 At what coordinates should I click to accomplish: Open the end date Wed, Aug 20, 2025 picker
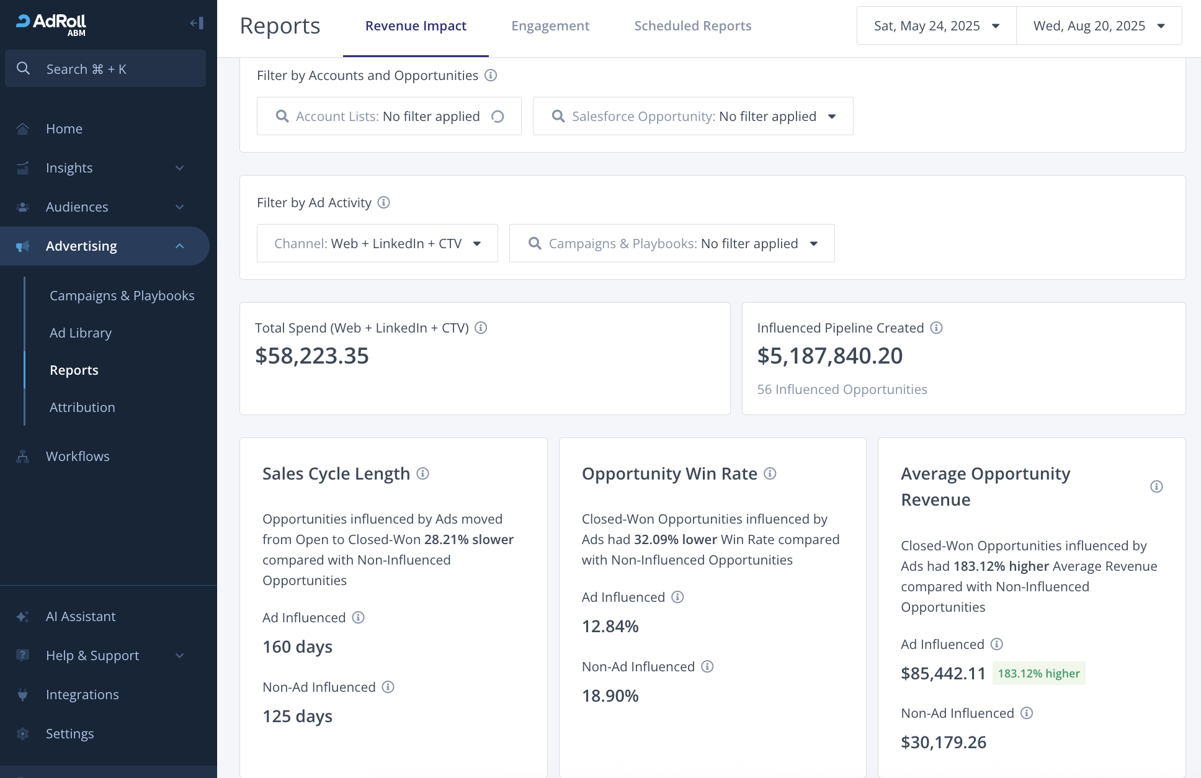coord(1099,26)
